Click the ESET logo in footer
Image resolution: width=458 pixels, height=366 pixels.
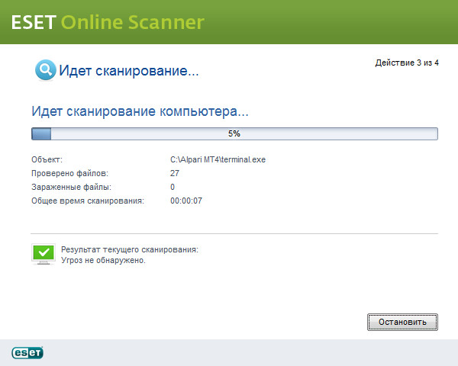click(x=27, y=352)
